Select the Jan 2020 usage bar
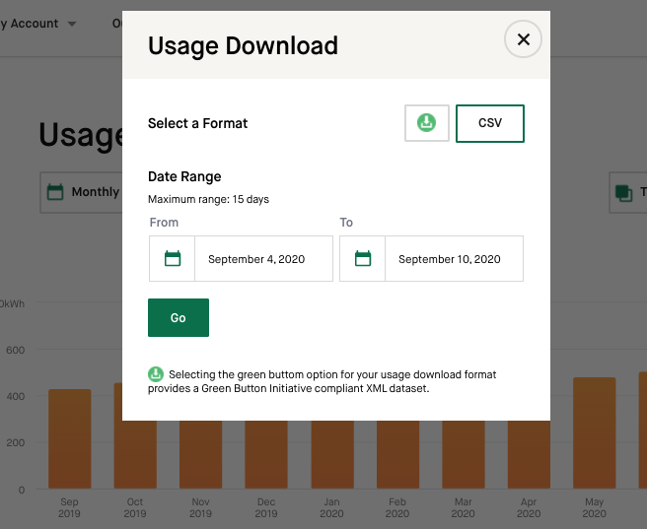 (331, 455)
